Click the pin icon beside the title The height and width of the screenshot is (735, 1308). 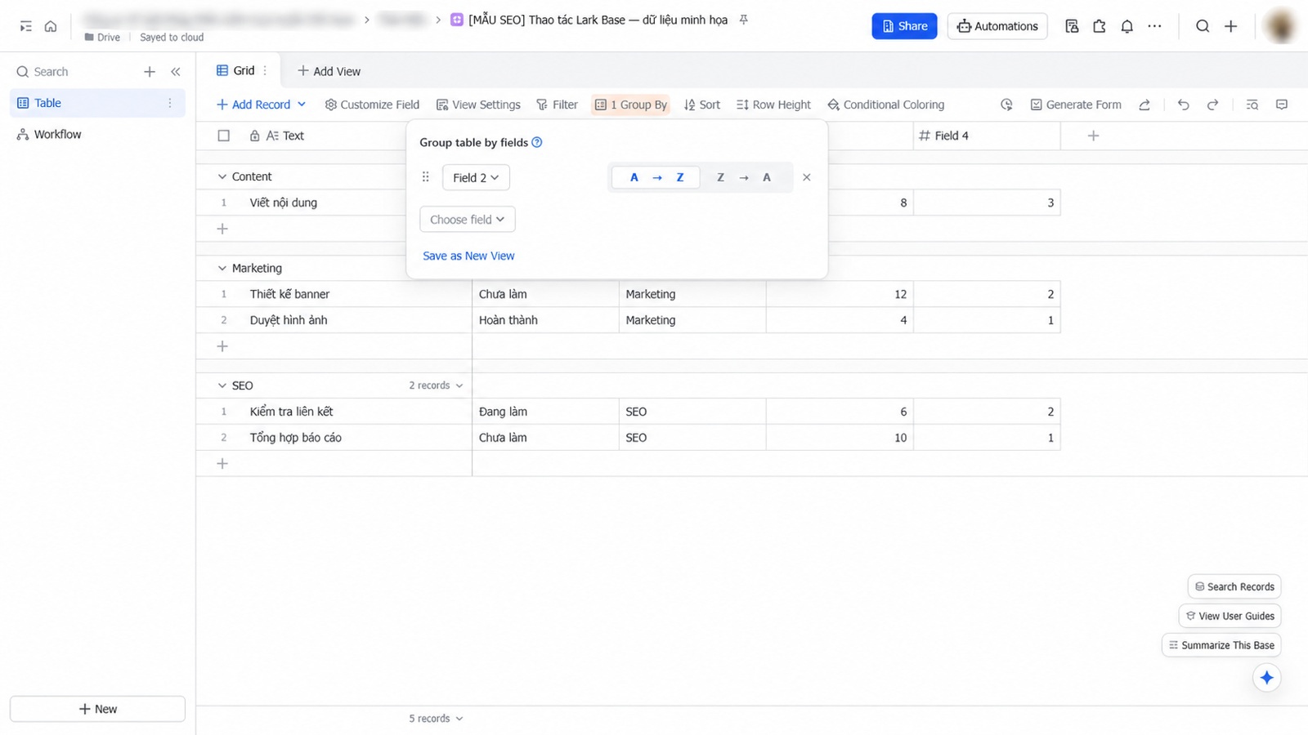[x=743, y=20]
